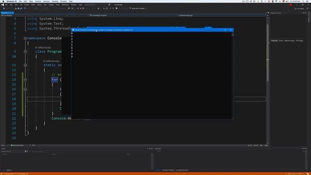Collapse the if block on line 16
This screenshot has width=311, height=175.
[25, 89]
